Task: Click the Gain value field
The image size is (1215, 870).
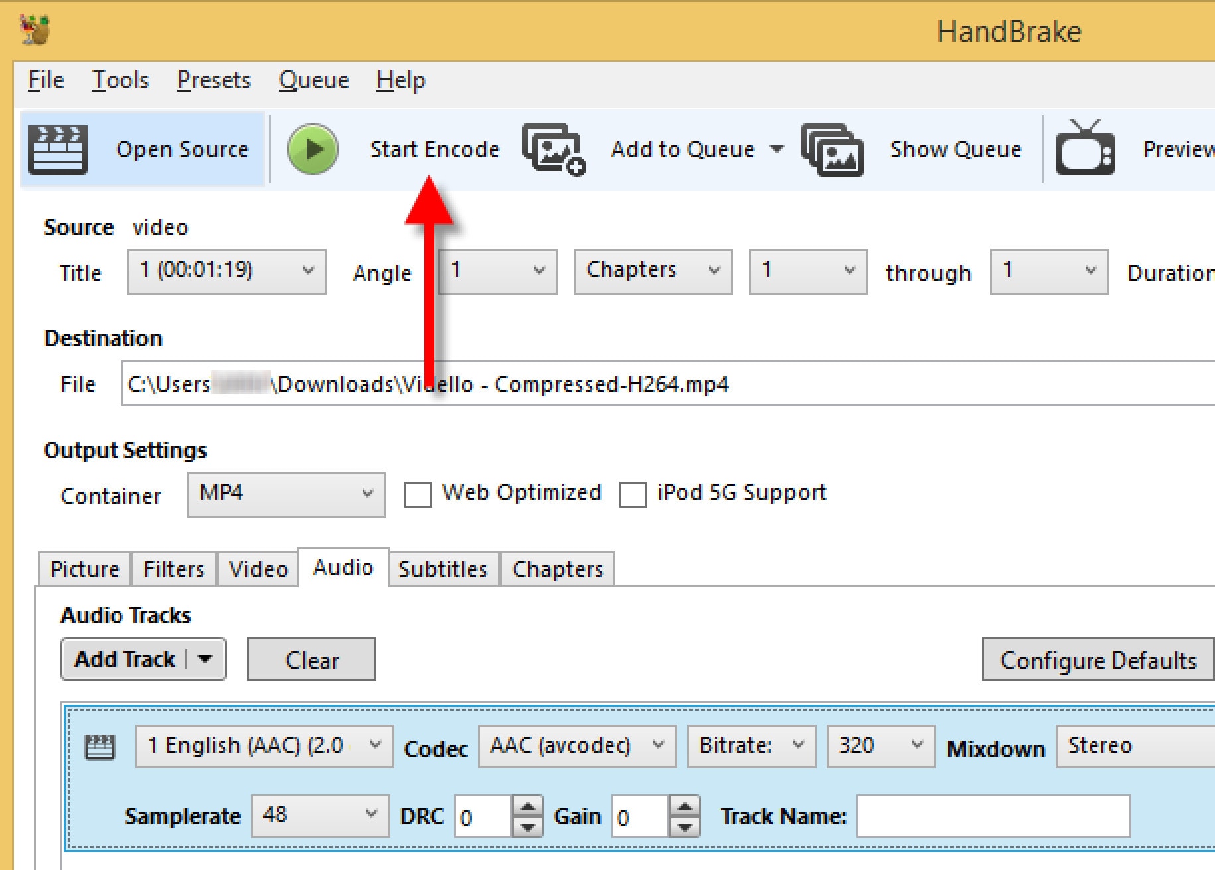Action: pos(641,816)
